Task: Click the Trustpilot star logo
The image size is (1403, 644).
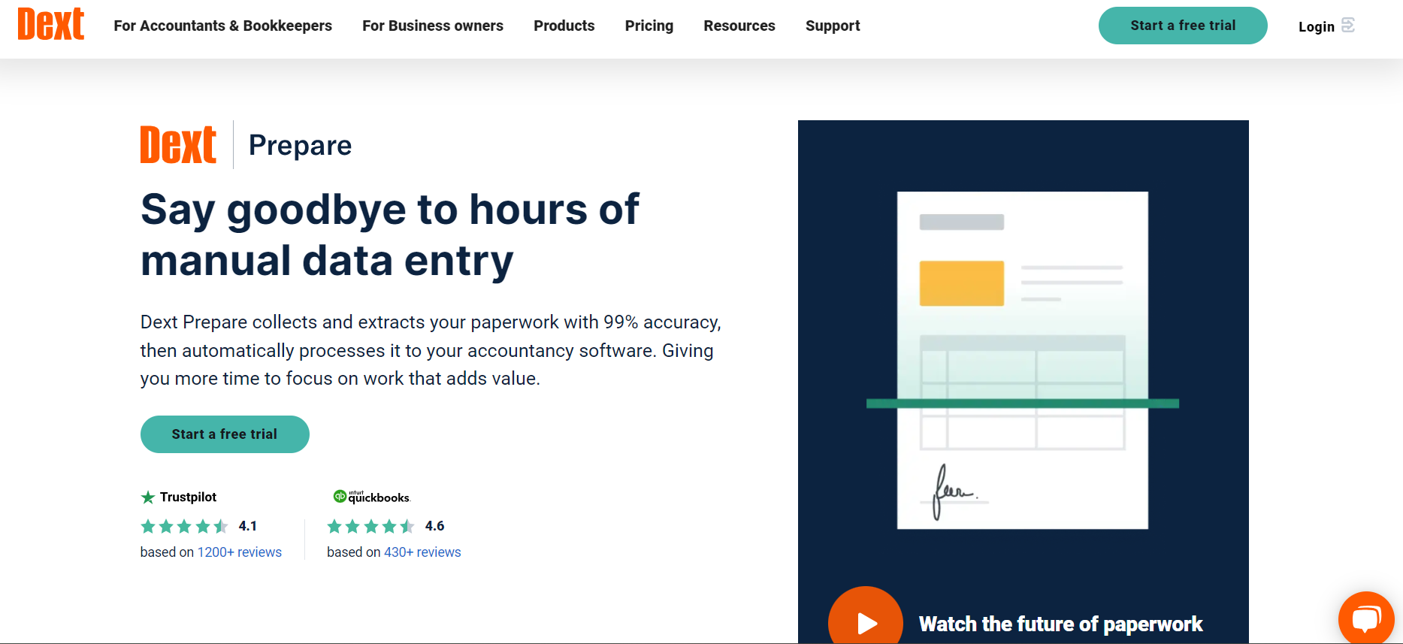Action: click(148, 497)
